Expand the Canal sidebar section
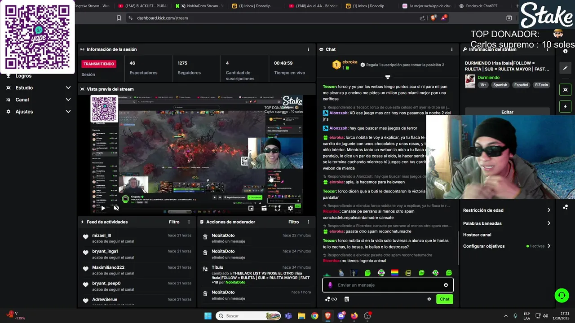 [38, 100]
